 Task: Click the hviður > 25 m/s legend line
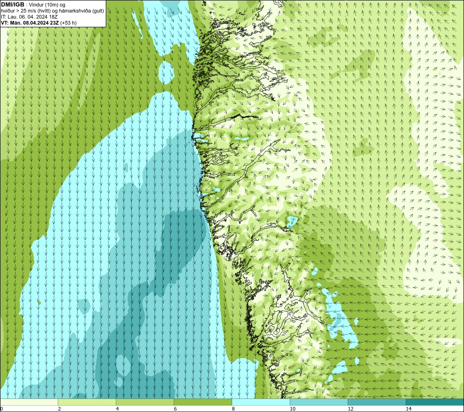tap(52, 11)
